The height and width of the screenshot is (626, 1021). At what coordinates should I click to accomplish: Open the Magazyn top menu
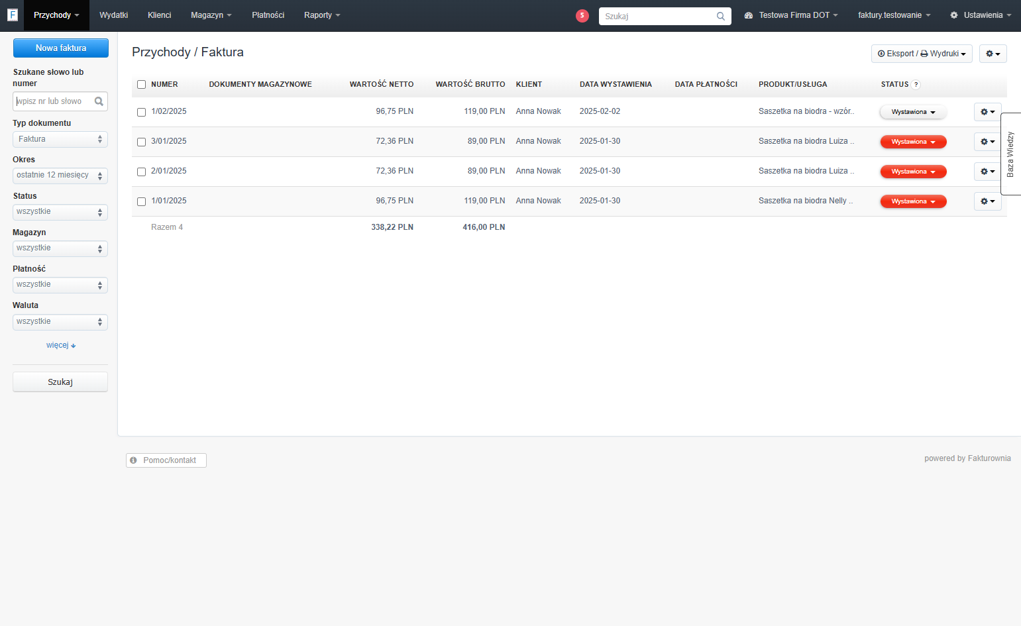pyautogui.click(x=211, y=15)
